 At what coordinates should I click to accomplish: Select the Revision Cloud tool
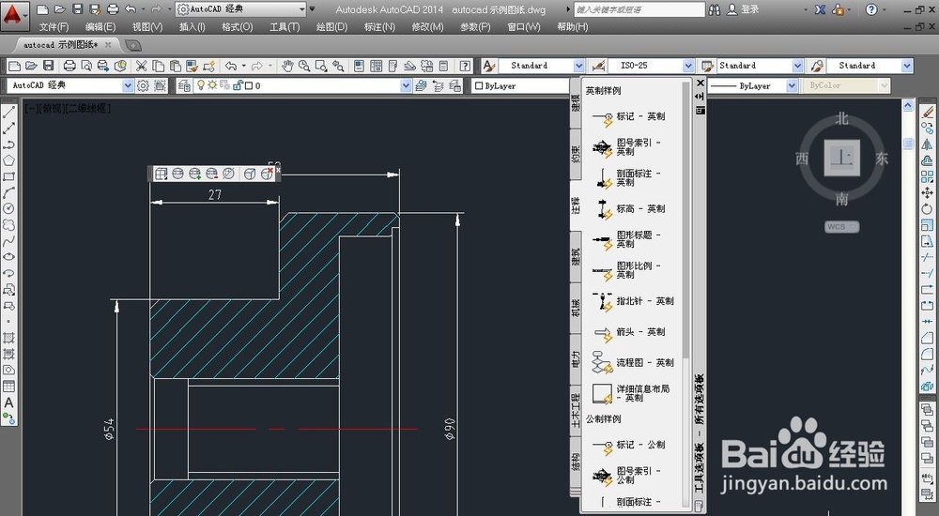tap(9, 225)
